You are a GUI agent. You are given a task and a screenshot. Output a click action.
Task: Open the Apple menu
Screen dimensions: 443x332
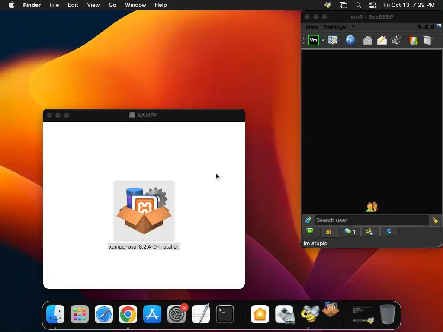[11, 5]
